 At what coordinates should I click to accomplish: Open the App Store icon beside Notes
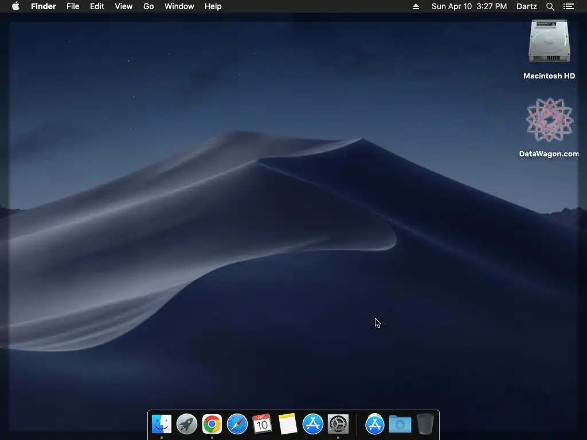[x=313, y=424]
